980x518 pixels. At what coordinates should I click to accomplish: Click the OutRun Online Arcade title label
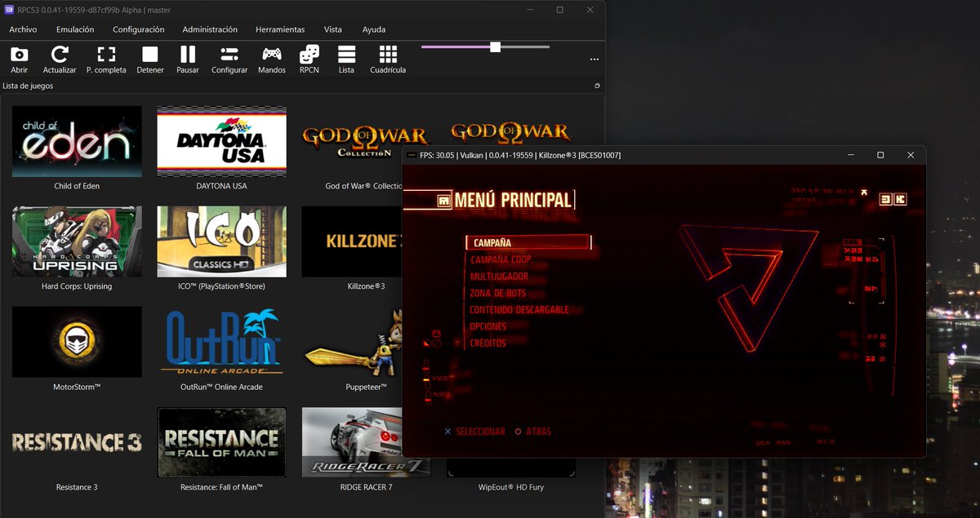pyautogui.click(x=221, y=387)
